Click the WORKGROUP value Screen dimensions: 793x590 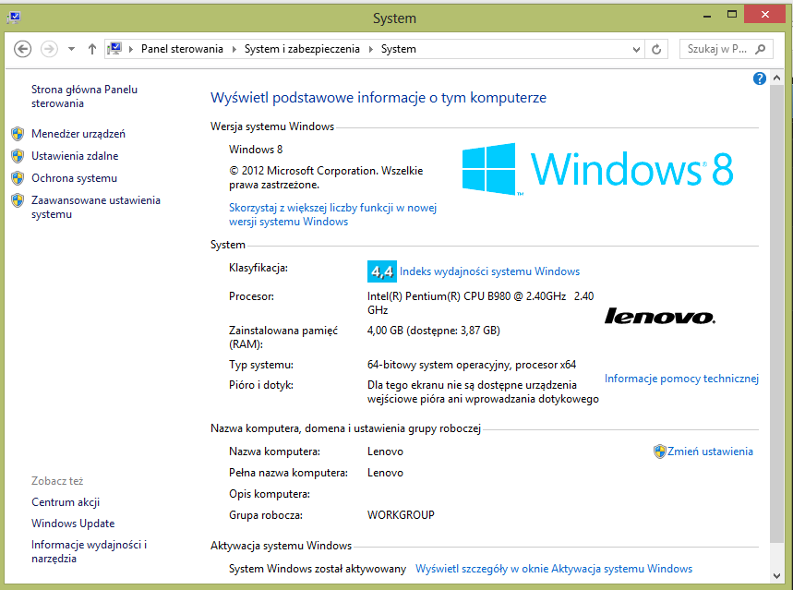[x=401, y=515]
